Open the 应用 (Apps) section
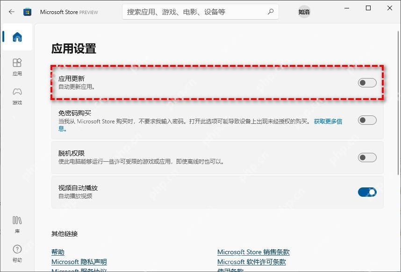The width and height of the screenshot is (401, 272). tap(17, 67)
